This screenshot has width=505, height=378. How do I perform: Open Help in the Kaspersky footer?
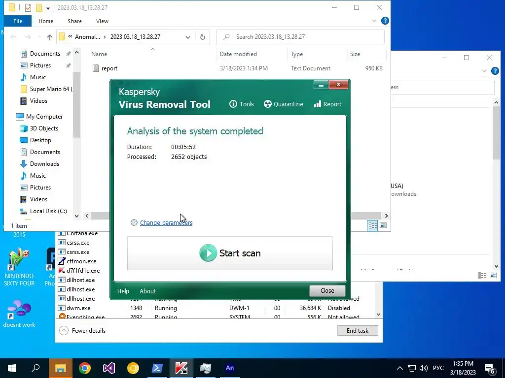point(123,291)
